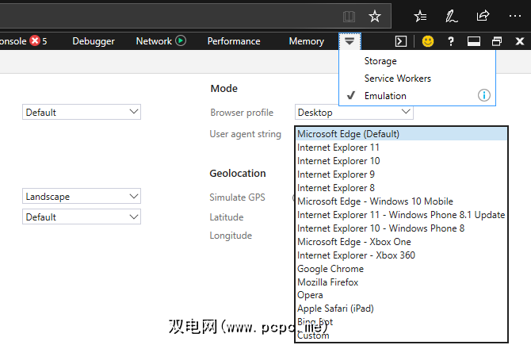
Task: Switch to the Debugger tab
Action: tap(94, 41)
